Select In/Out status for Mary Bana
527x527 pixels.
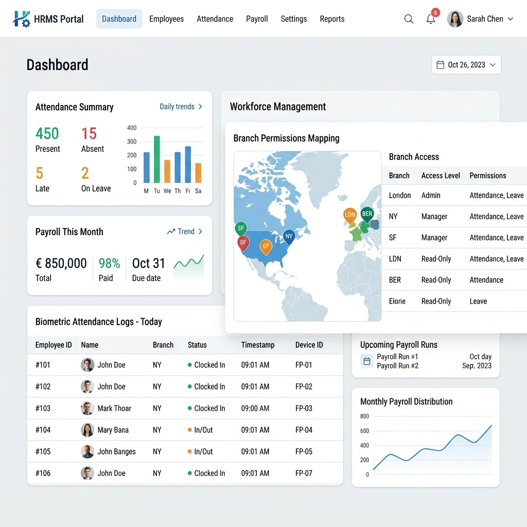200,430
